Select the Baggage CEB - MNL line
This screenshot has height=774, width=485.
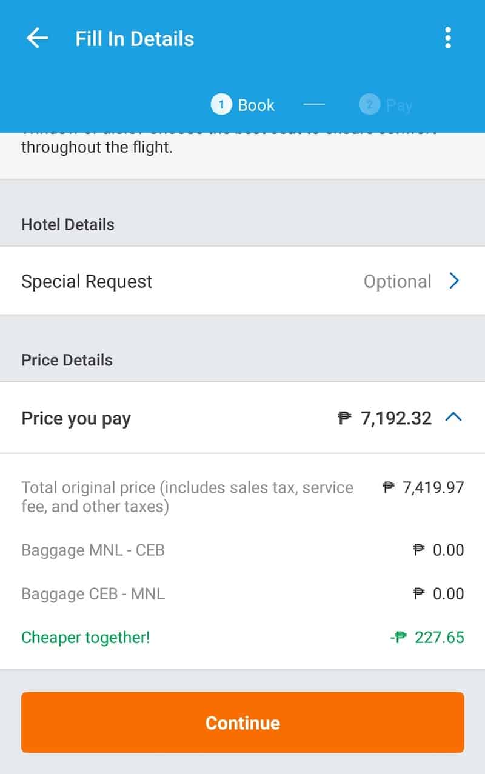tap(93, 594)
